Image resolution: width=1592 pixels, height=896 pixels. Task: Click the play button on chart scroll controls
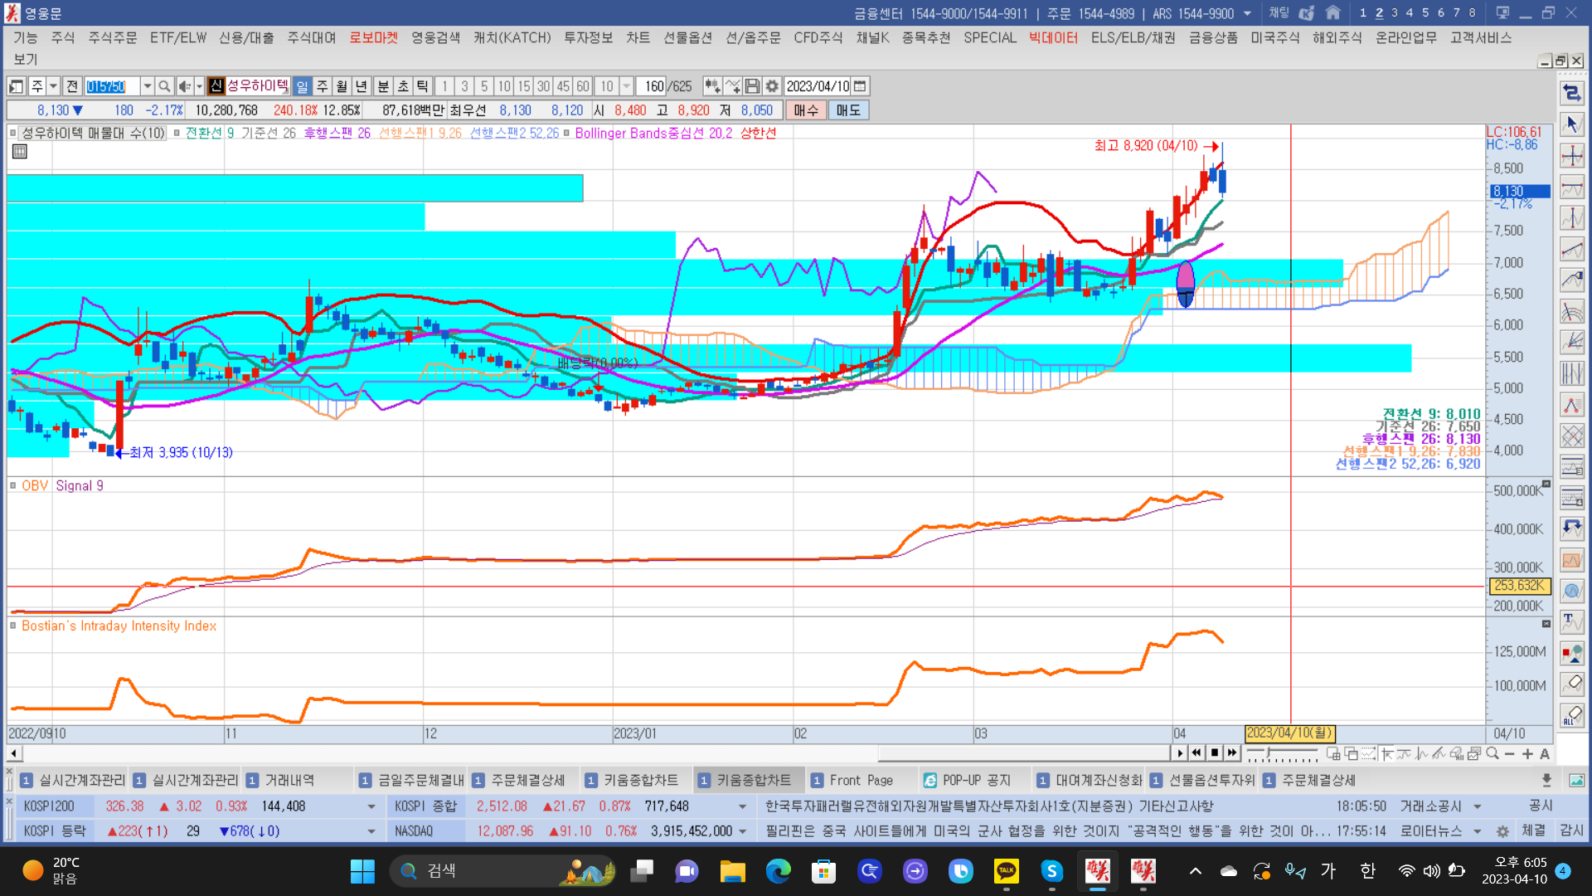[x=1180, y=753]
